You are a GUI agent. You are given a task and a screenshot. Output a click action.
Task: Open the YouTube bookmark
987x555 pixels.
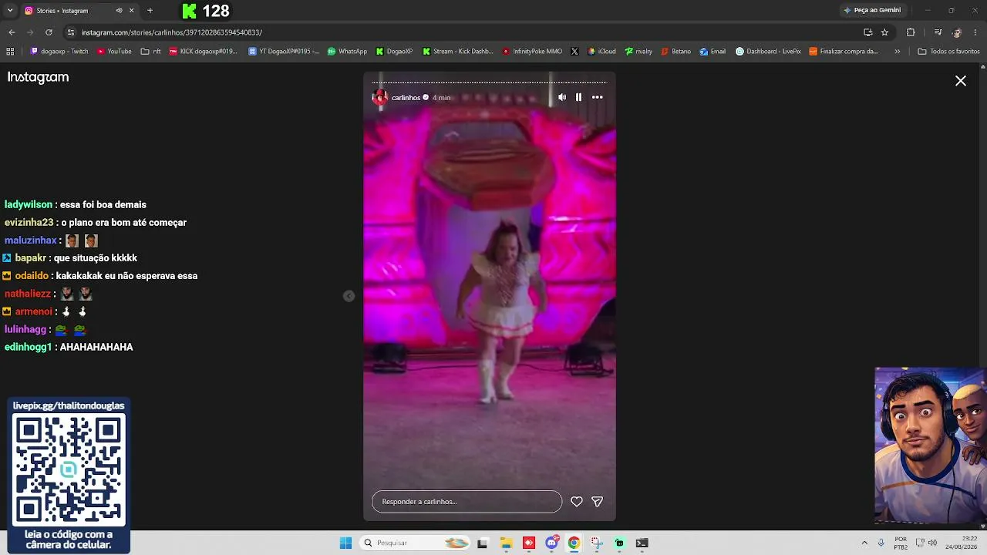point(114,52)
